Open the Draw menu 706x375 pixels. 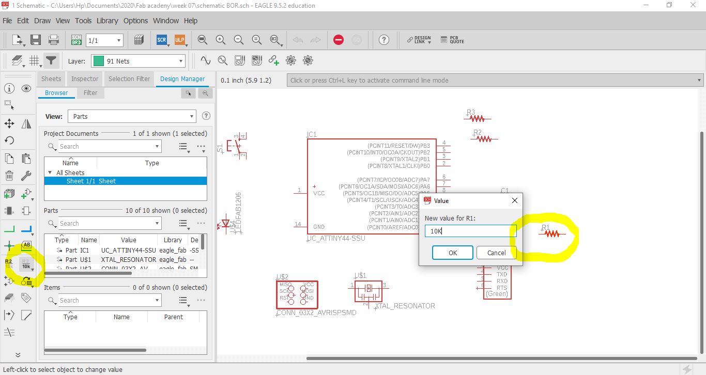(x=42, y=21)
